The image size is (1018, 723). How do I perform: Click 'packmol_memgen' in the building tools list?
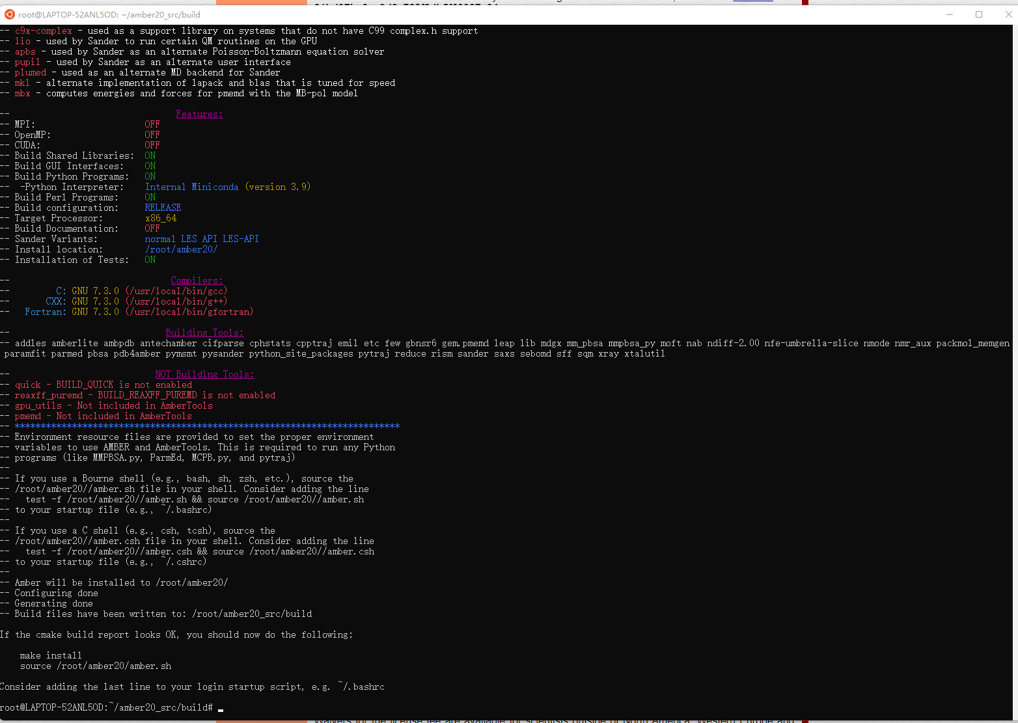coord(973,343)
